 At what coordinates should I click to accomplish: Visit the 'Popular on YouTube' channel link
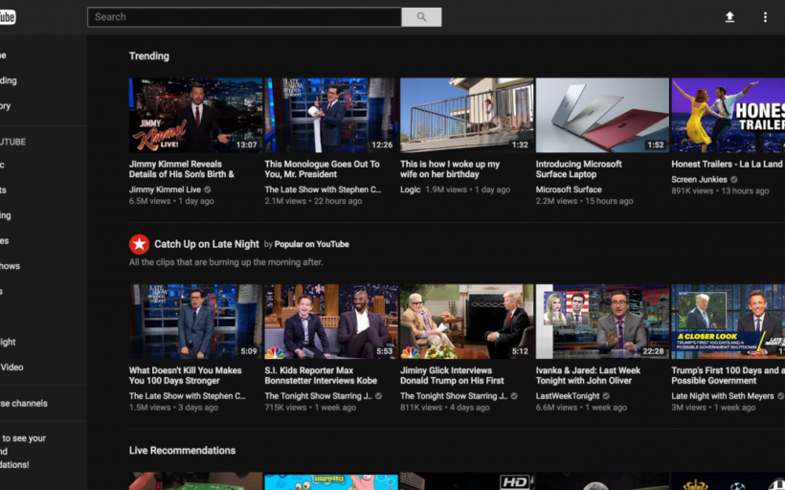311,245
